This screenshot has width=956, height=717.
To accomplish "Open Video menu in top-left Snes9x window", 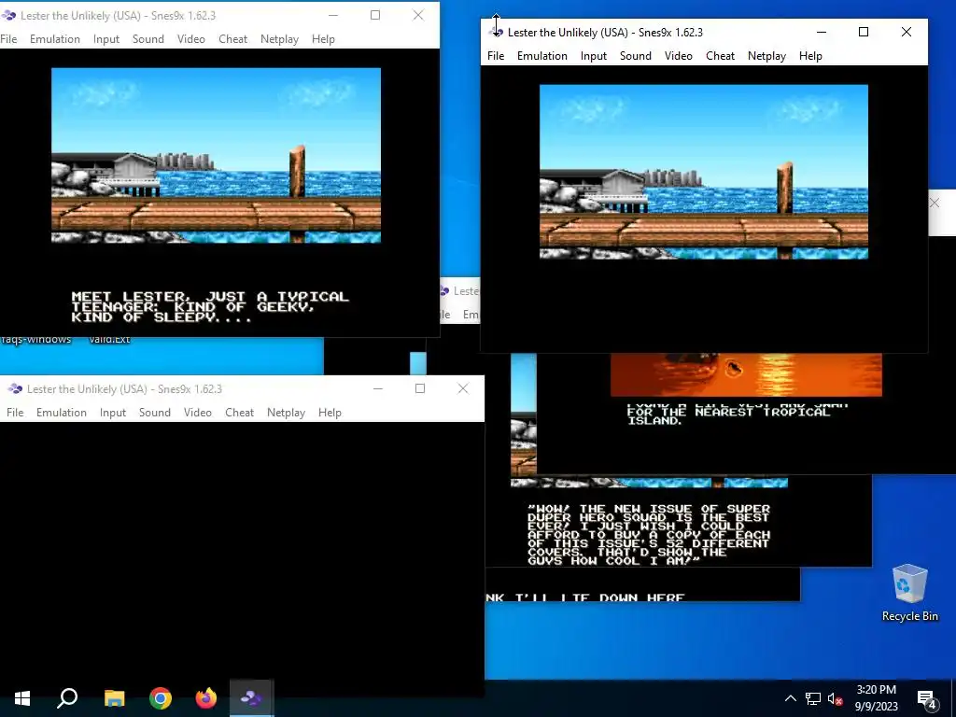I will [x=190, y=39].
